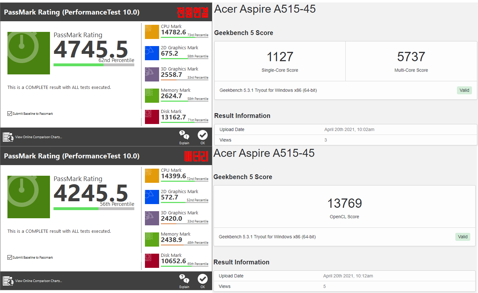Uncheck Submit Baseline to Passmark in bottom panel

(10, 258)
